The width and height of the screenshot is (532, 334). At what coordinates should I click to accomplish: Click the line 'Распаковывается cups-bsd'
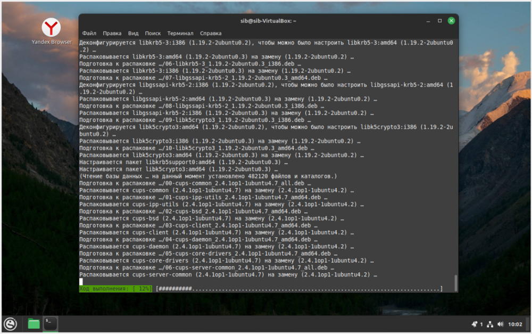(x=212, y=218)
